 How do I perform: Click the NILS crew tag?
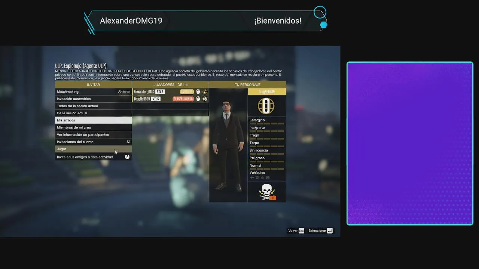tap(155, 99)
